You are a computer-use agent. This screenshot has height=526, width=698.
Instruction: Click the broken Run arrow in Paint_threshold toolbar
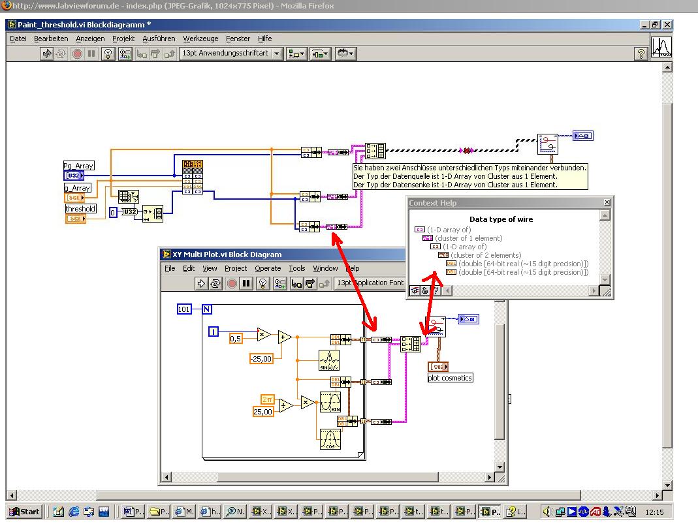pos(46,54)
